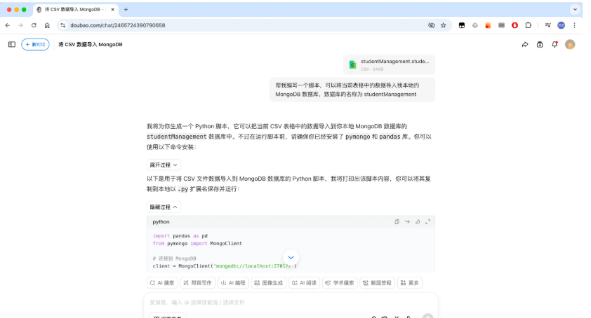Select the 学术搜索 skill
This screenshot has width=591, height=318.
[x=340, y=282]
